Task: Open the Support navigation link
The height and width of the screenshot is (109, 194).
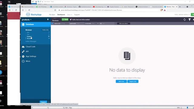Action: pyautogui.click(x=77, y=15)
